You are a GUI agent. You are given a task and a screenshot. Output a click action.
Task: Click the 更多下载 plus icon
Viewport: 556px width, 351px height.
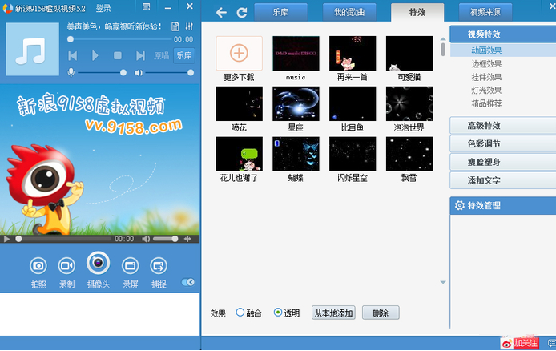pos(239,53)
